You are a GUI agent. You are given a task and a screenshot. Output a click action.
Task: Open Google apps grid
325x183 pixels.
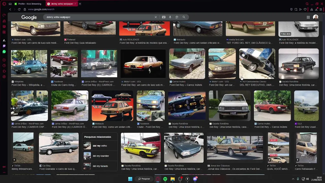(308, 17)
